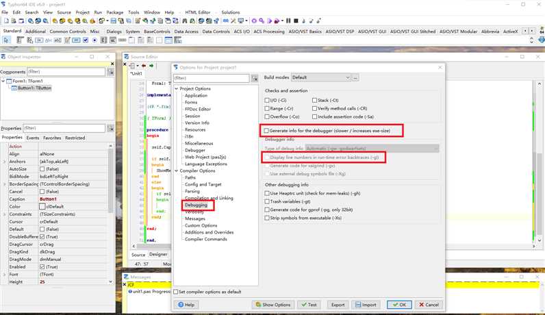545x315 pixels.
Task: Enable Generate info for the debugger
Action: [267, 130]
